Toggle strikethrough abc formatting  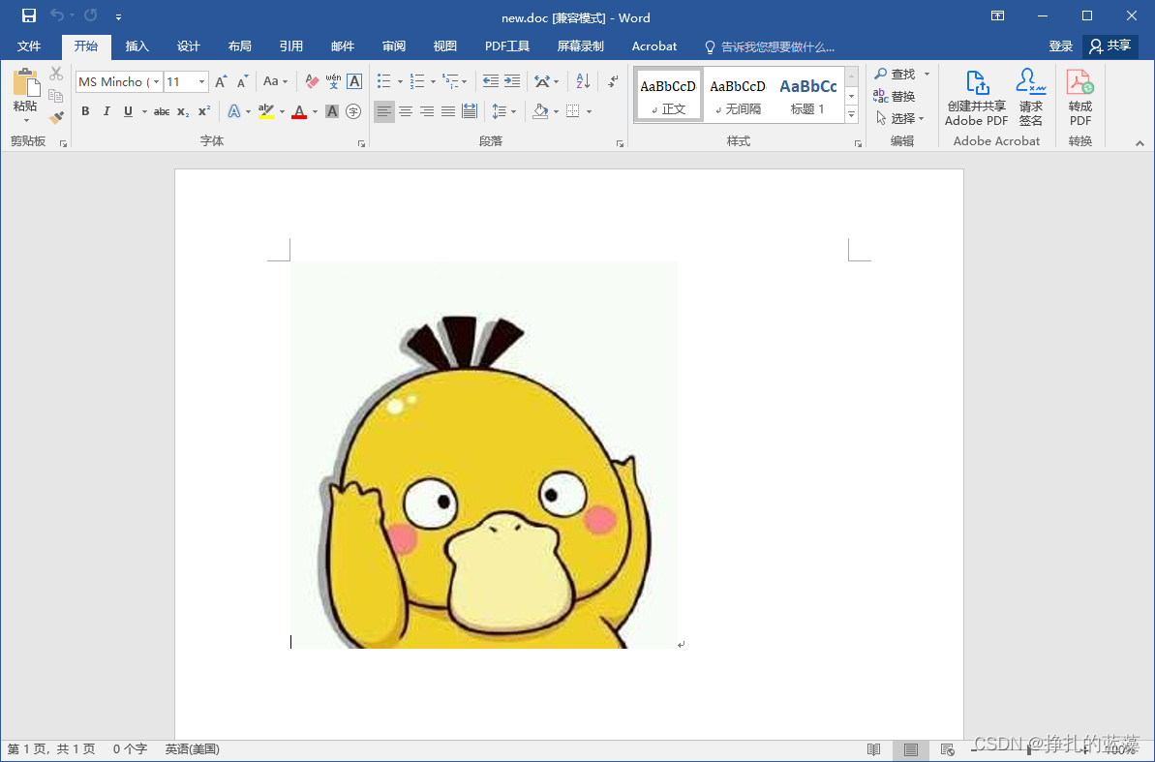click(162, 112)
